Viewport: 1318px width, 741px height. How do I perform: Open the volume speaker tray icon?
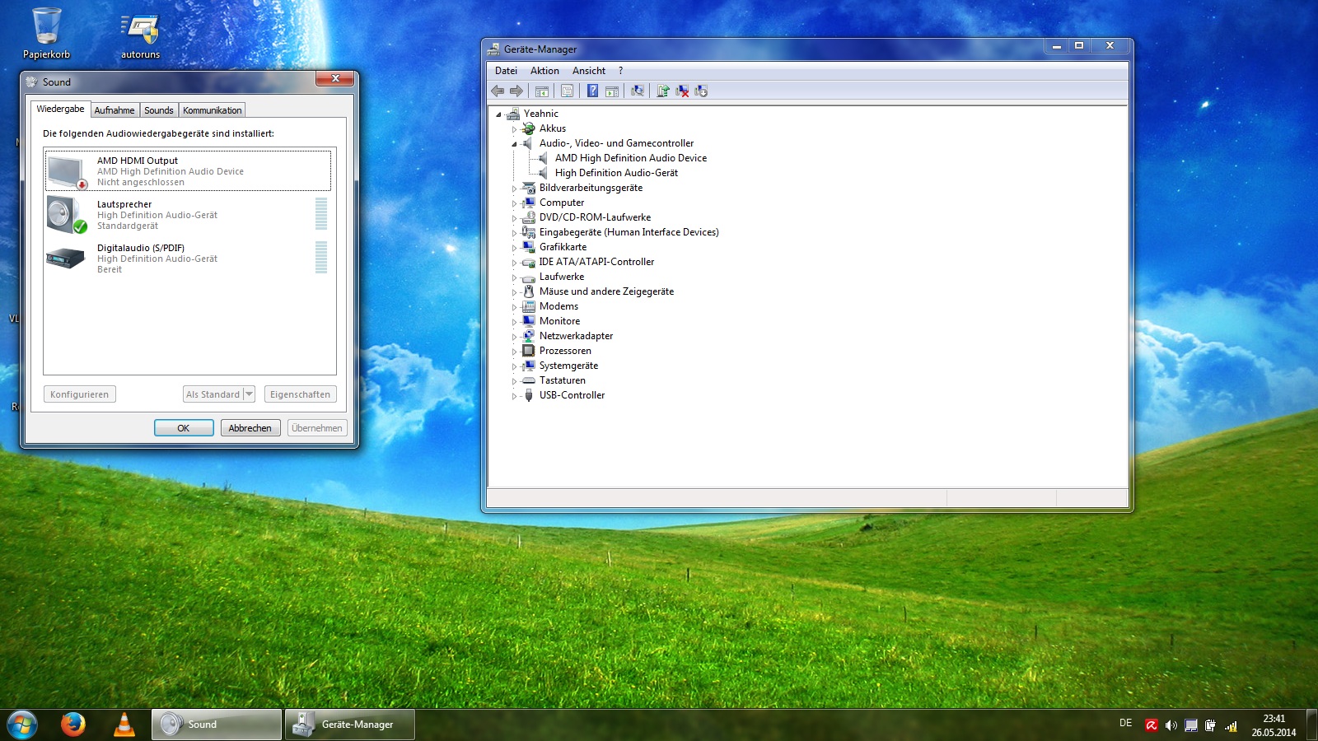pyautogui.click(x=1171, y=725)
